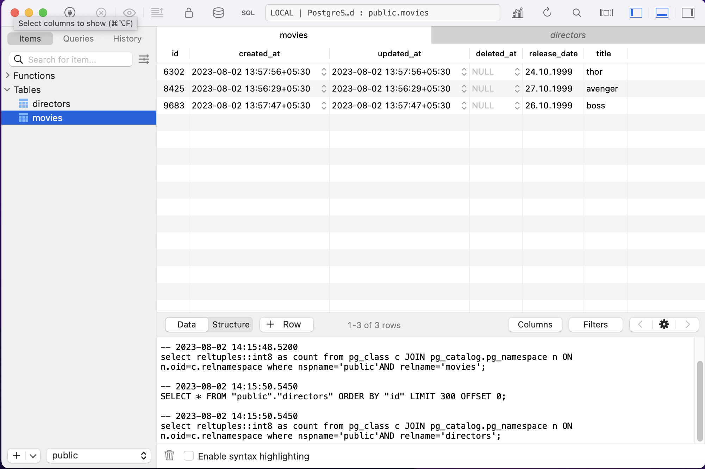Toggle the right sidebar panel
Image resolution: width=705 pixels, height=469 pixels.
coord(688,13)
